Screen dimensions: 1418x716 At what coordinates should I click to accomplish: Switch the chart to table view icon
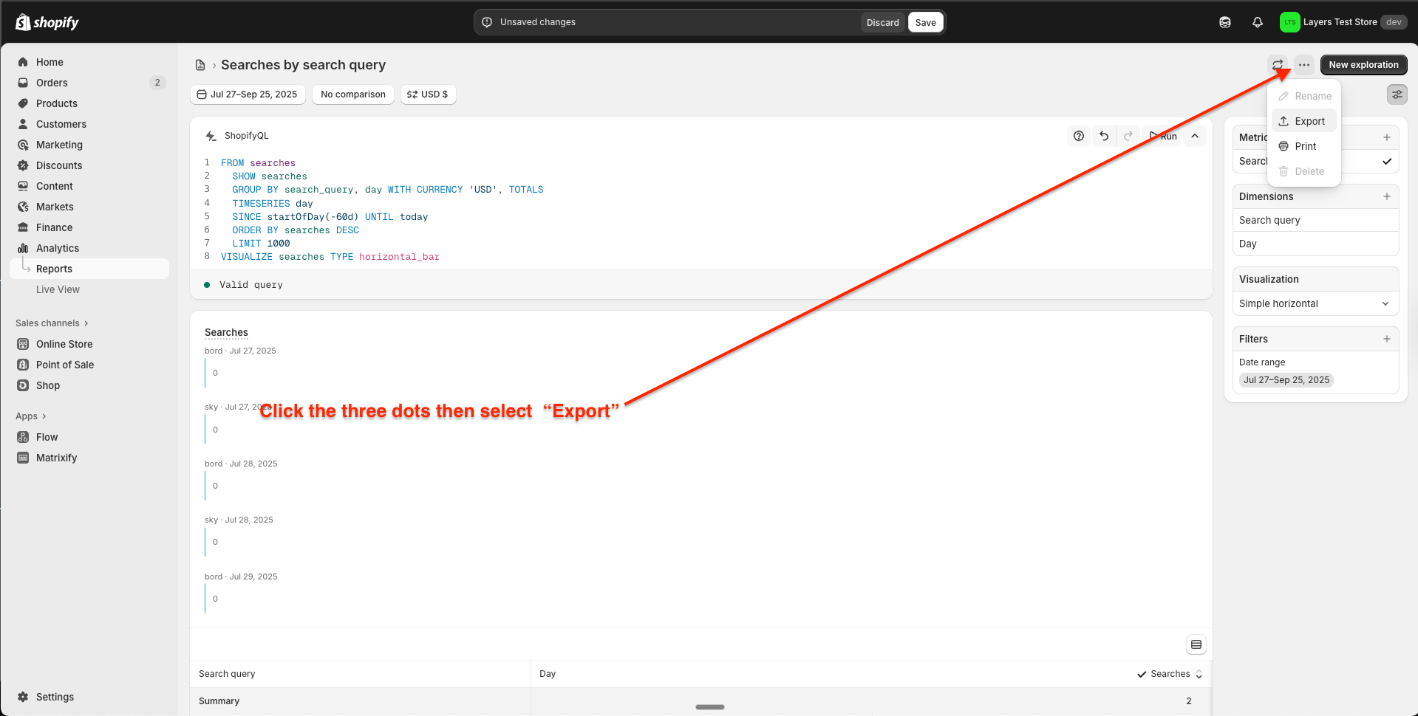1196,644
